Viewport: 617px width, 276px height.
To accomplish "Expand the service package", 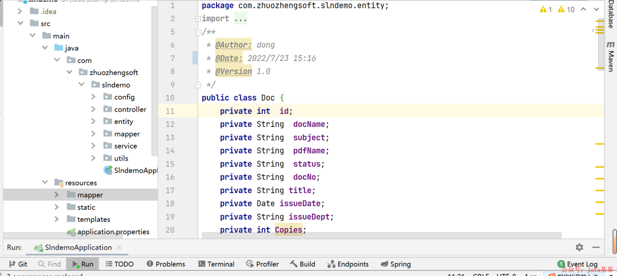I will click(x=93, y=146).
